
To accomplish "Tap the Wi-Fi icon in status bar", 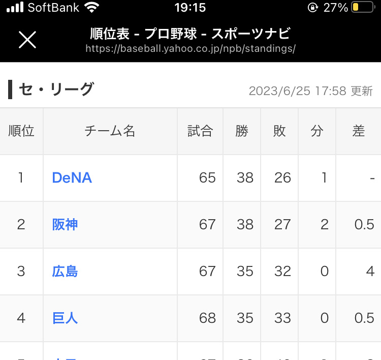I will tap(92, 8).
